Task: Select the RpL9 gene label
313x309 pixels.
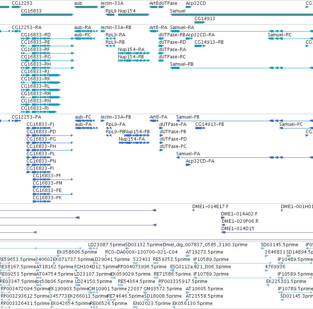Action: 111,11
